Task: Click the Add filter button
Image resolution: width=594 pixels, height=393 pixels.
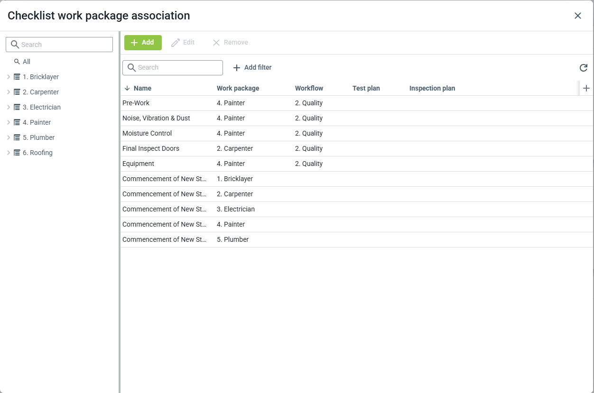Action: 252,68
